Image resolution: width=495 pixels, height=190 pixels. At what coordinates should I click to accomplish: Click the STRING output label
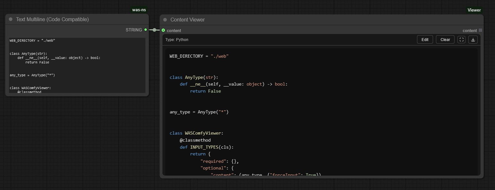pyautogui.click(x=134, y=30)
